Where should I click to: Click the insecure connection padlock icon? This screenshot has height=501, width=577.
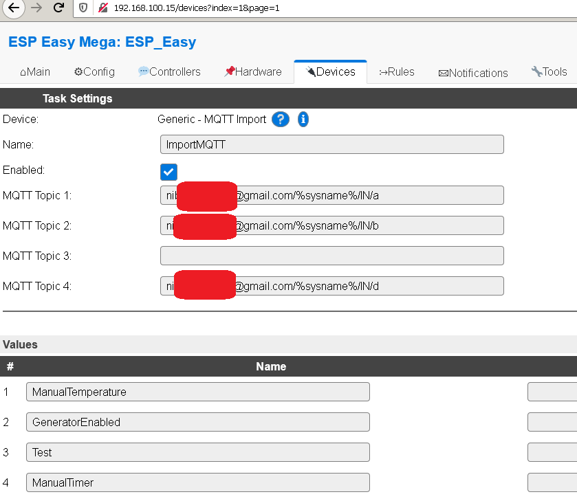(x=103, y=8)
